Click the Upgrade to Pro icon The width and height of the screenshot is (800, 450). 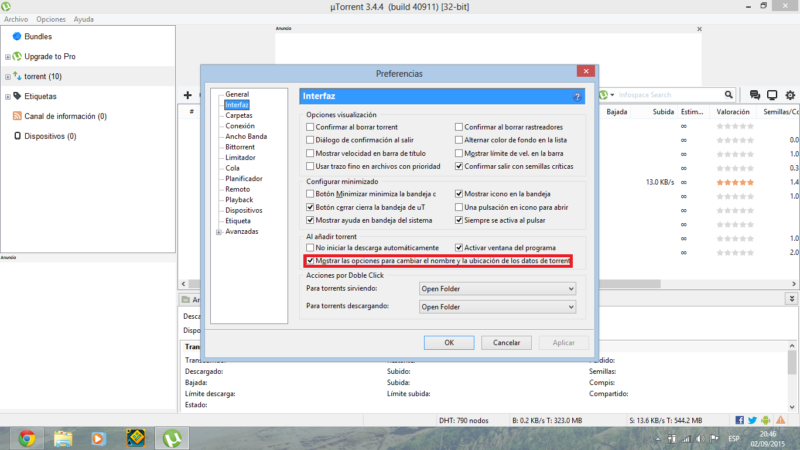[17, 57]
